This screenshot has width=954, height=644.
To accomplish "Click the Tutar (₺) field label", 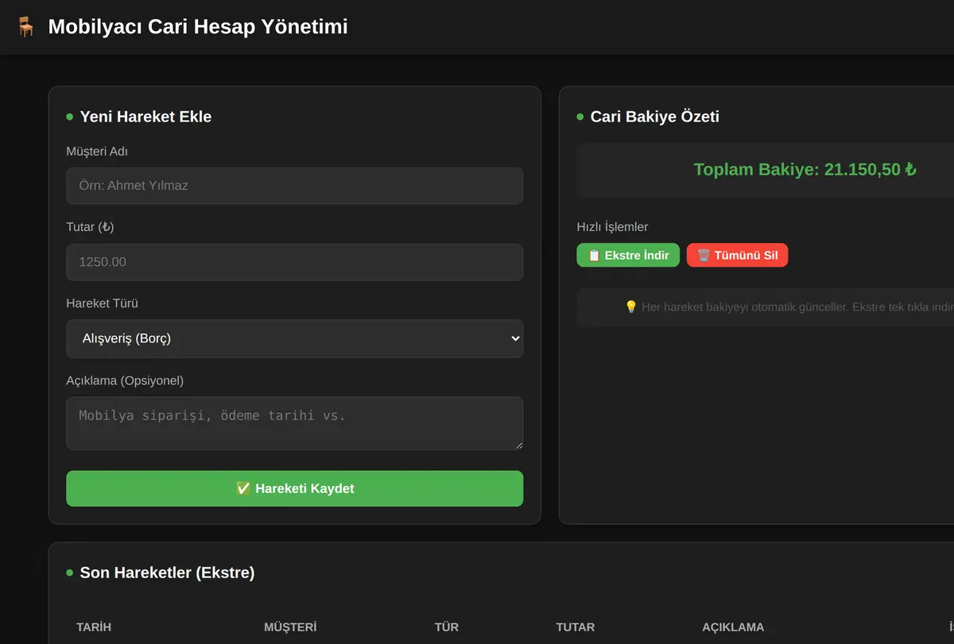I will (x=90, y=227).
